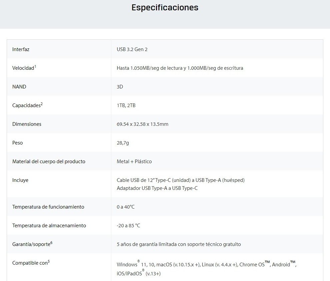Click the USB 3.2 Gen 2 value

pyautogui.click(x=132, y=49)
